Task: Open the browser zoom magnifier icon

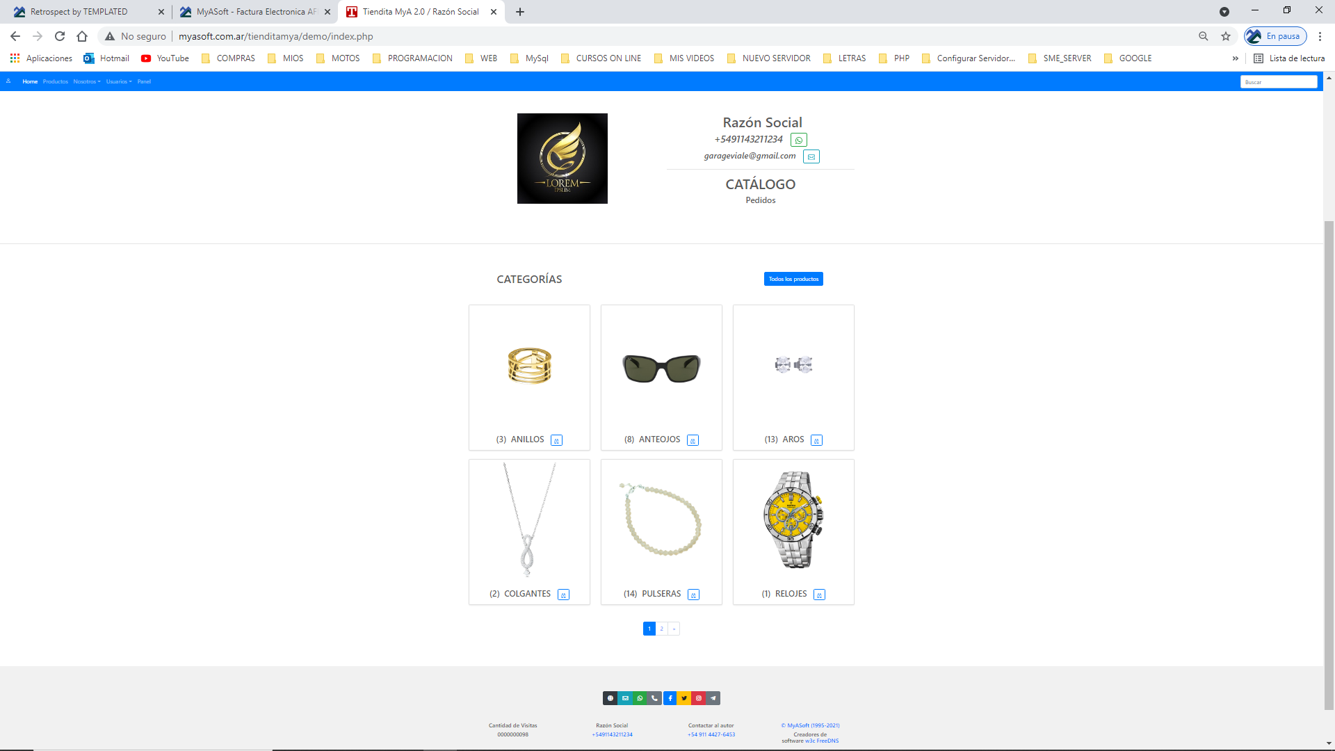Action: 1204,36
